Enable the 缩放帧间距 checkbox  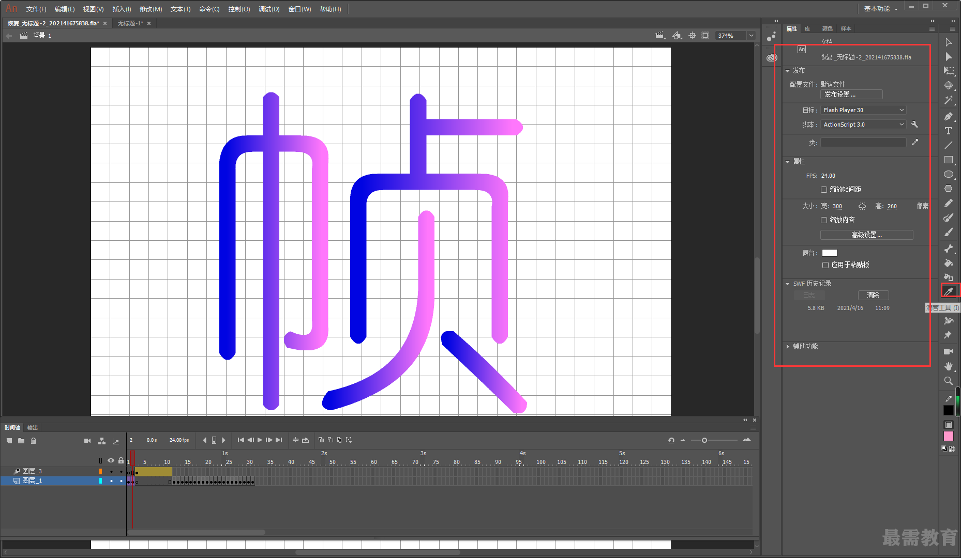click(x=824, y=190)
